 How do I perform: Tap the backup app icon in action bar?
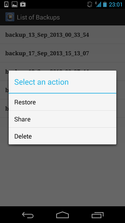click(x=10, y=17)
